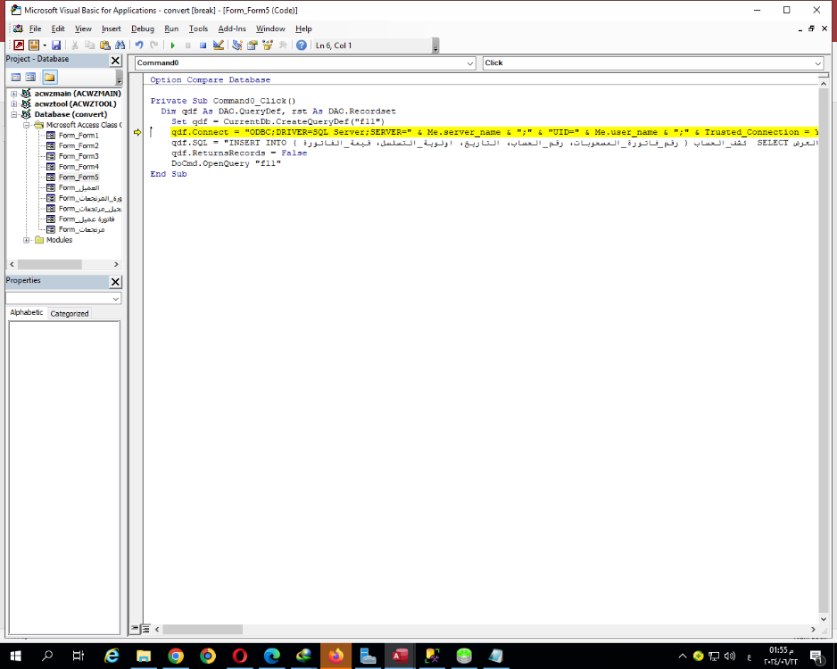This screenshot has width=837, height=669.
Task: Open the Debug menu
Action: pos(143,29)
